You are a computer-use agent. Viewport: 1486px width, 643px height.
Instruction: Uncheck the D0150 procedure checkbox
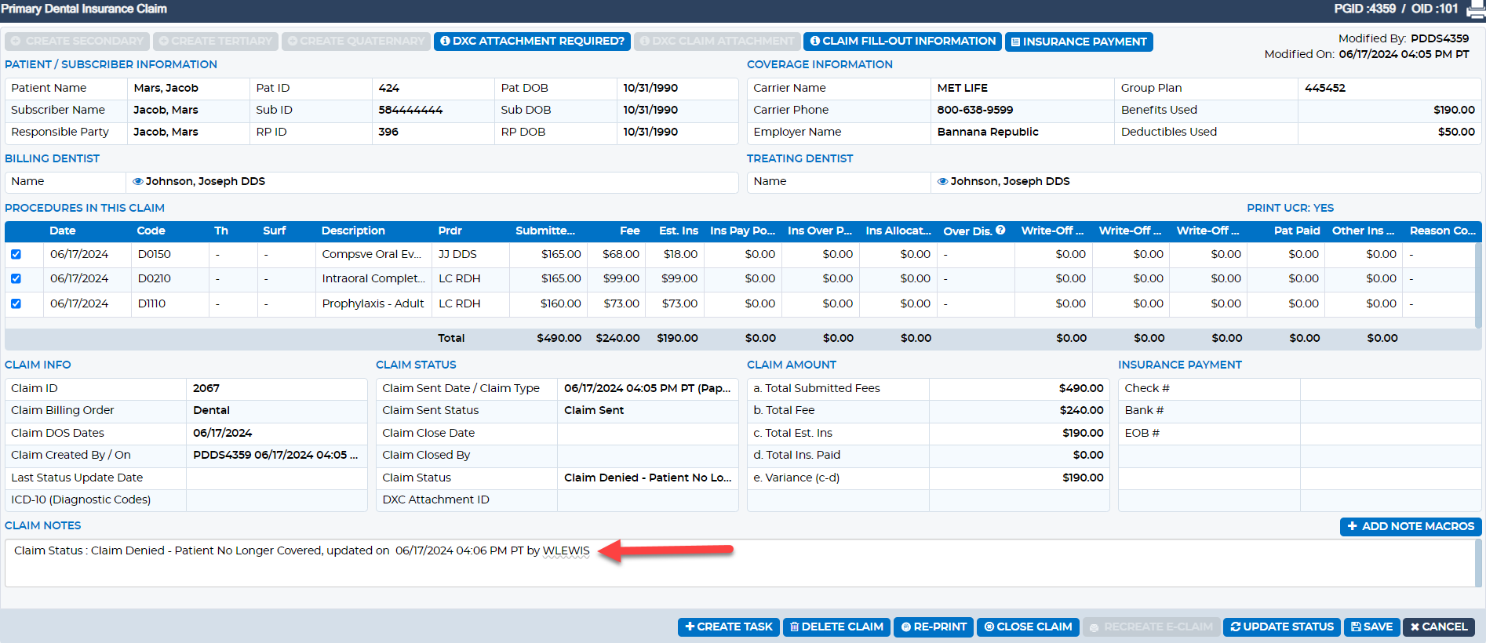pos(16,254)
